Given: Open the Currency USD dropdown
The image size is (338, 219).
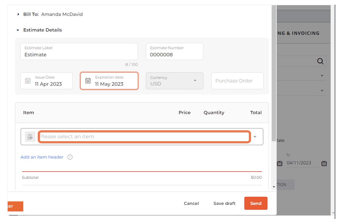Looking at the screenshot, I should pos(174,81).
